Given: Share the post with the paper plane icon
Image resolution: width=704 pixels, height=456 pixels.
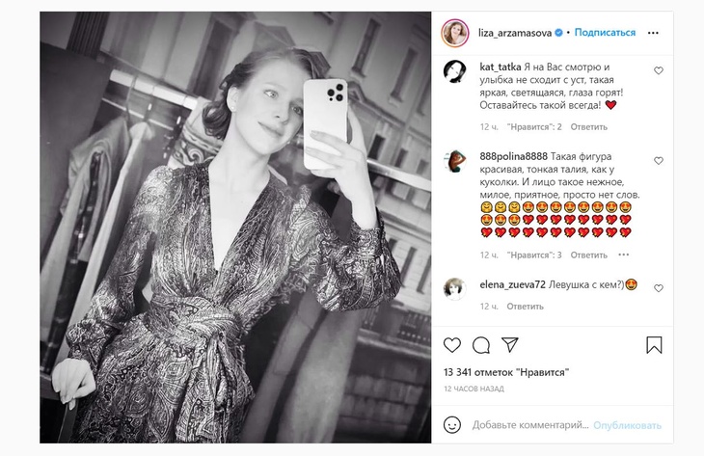Looking at the screenshot, I should (510, 344).
